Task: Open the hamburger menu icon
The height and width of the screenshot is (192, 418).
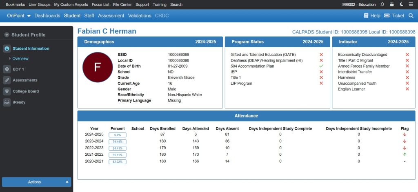Action: (411, 4)
